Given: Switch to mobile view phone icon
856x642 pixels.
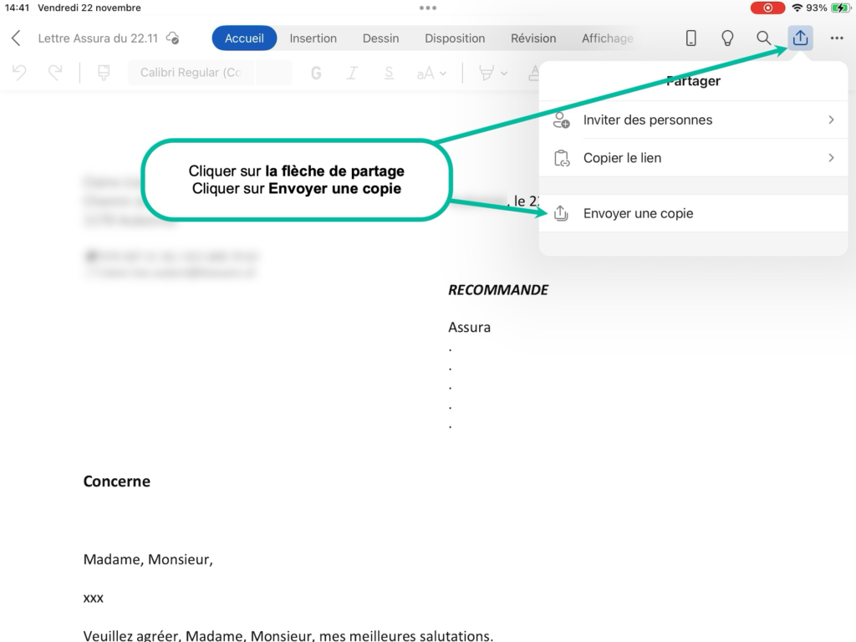Looking at the screenshot, I should pyautogui.click(x=691, y=38).
